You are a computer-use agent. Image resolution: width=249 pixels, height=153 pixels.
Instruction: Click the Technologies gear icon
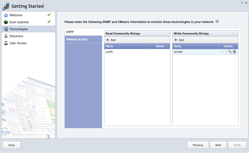click(6, 29)
